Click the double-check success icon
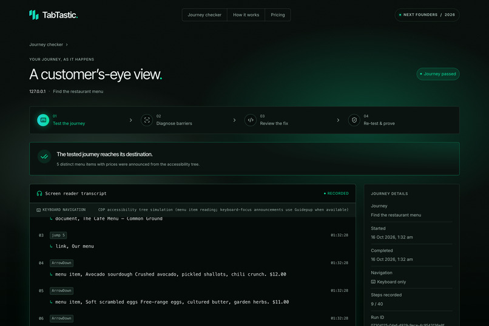Viewport: 489px width, 326px height. pos(44,157)
